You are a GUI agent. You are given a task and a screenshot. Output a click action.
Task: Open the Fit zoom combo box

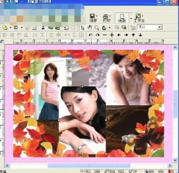point(150,27)
